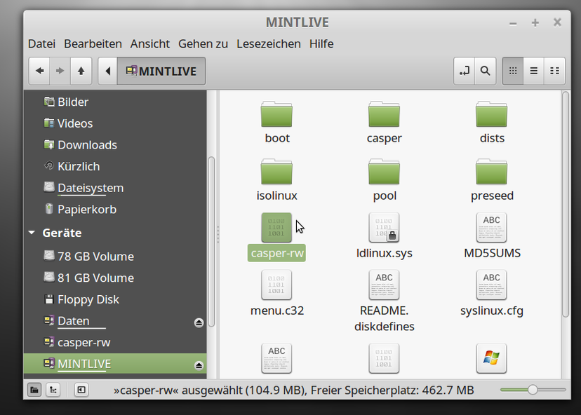Switch to compact view
Screen dimensions: 581x415
[x=554, y=70]
